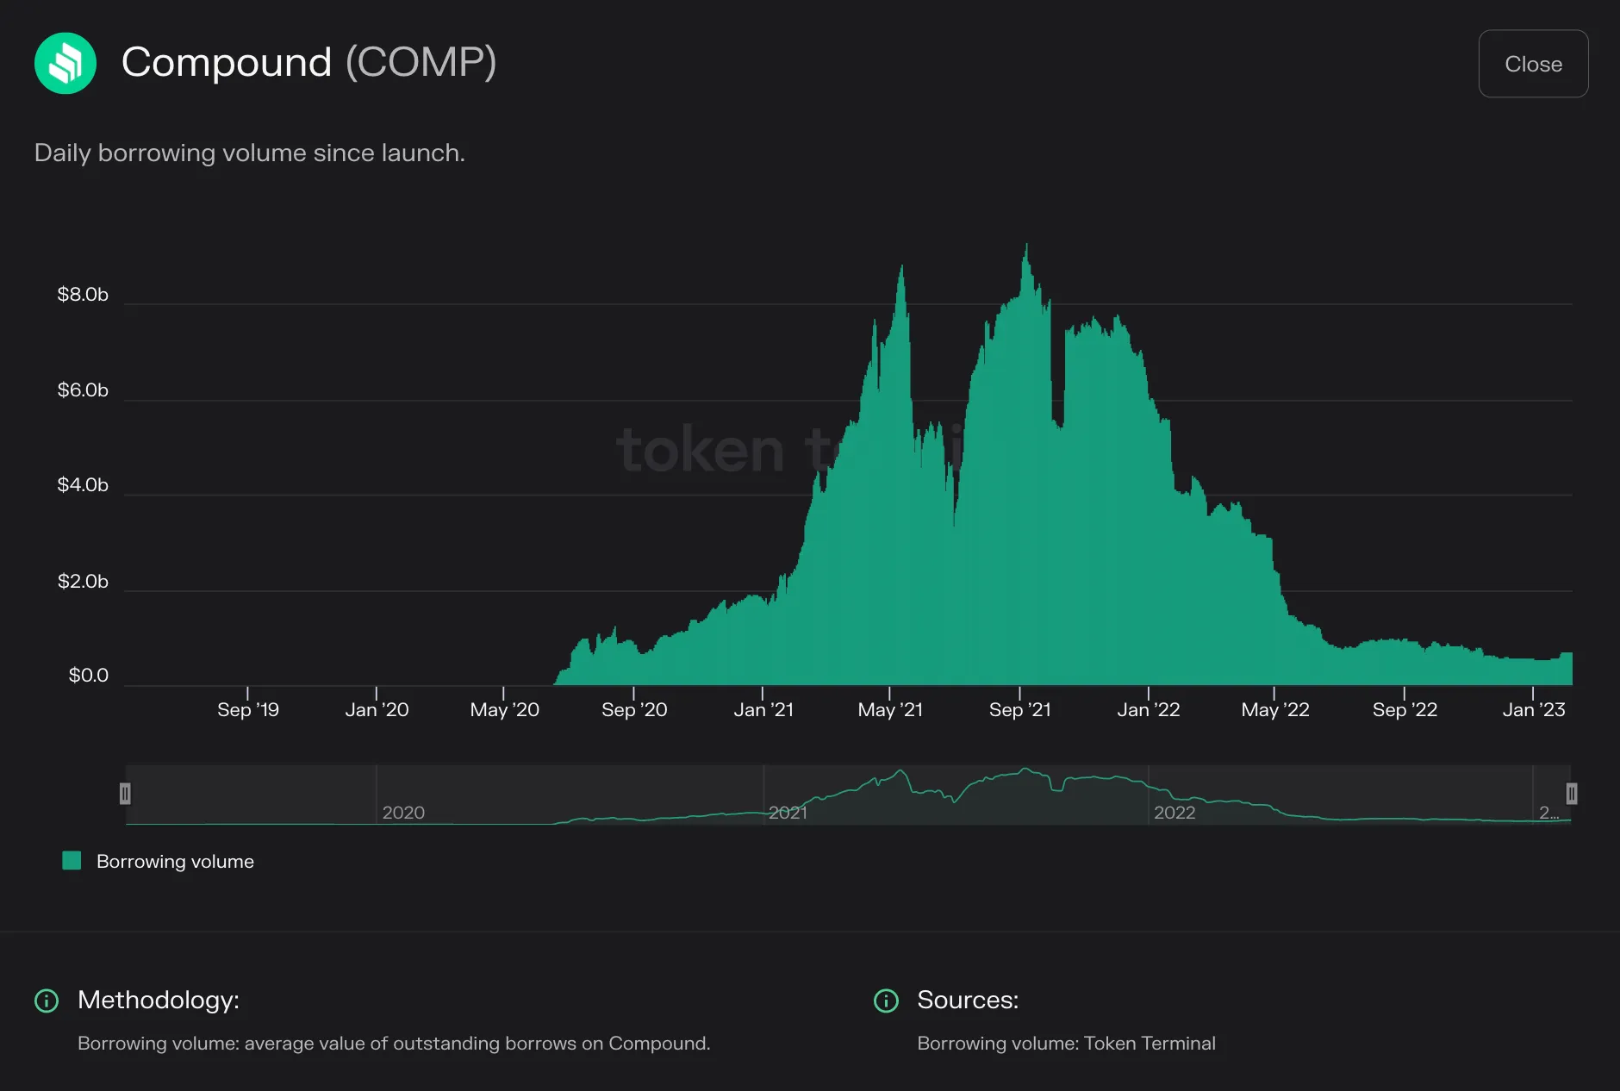Click the 2021 marker in range navigator
This screenshot has width=1620, height=1091.
[788, 812]
